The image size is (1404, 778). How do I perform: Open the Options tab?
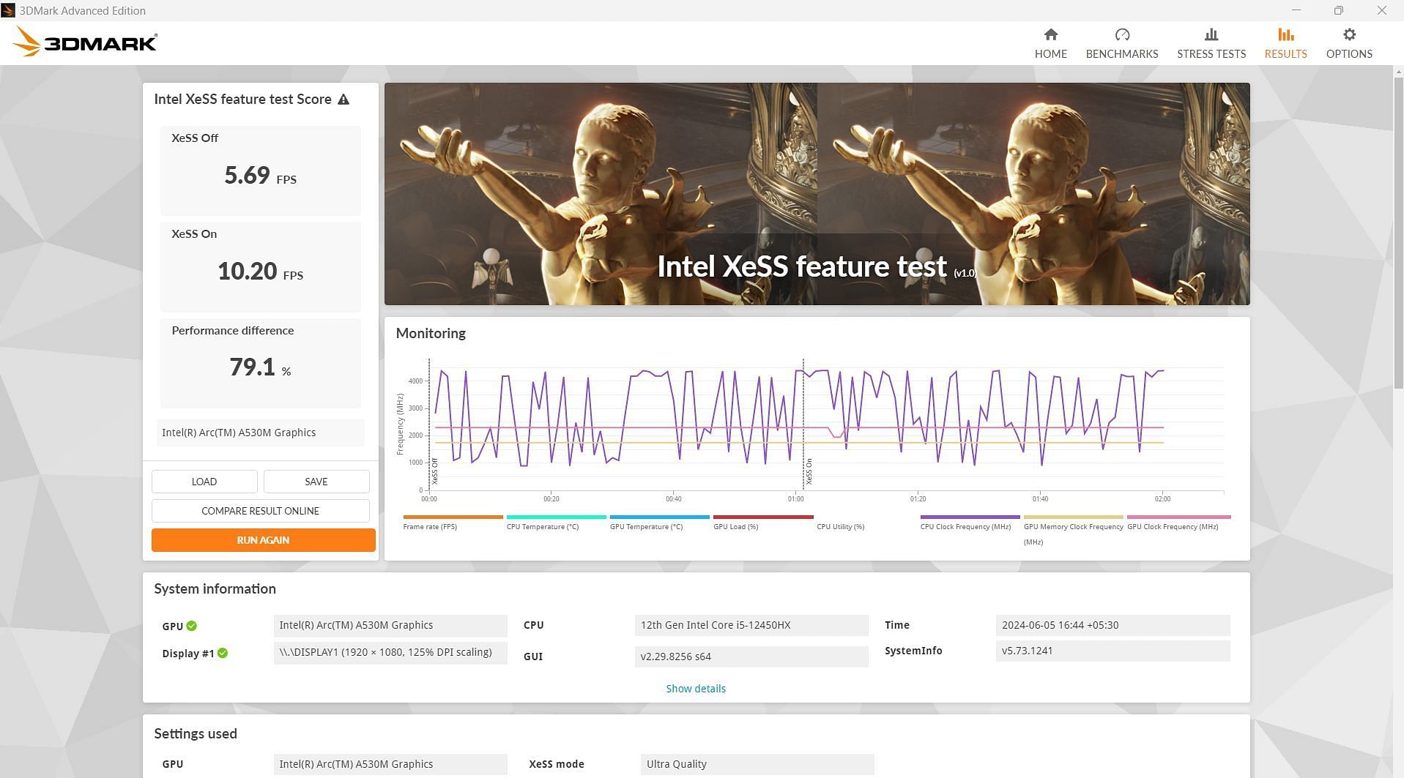[1348, 43]
